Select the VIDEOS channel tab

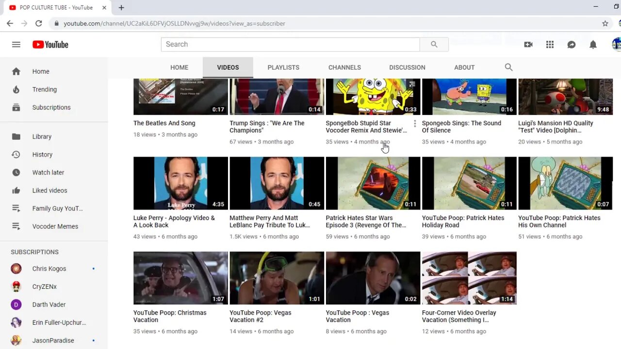point(228,67)
